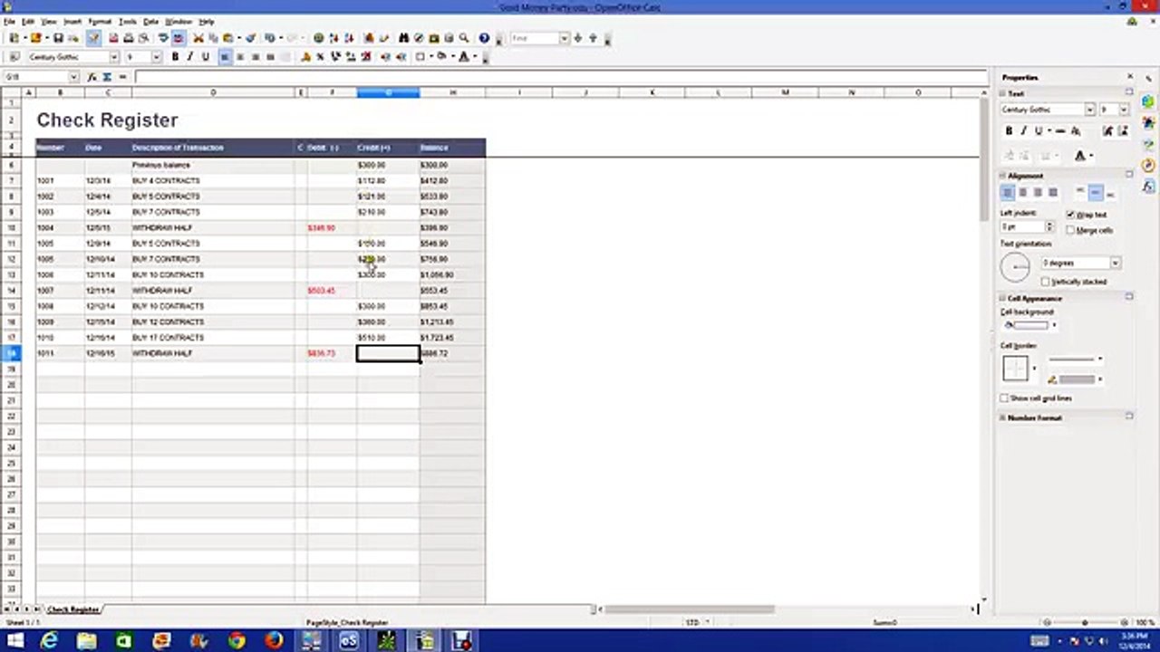Click the Currency number format icon
The image size is (1160, 652).
[x=305, y=57]
